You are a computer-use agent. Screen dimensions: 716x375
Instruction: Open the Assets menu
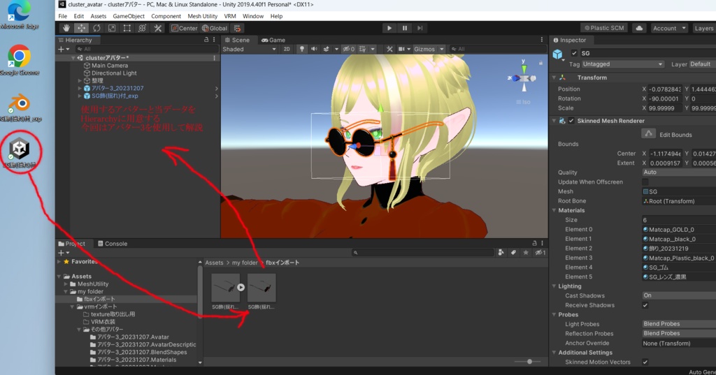(98, 16)
